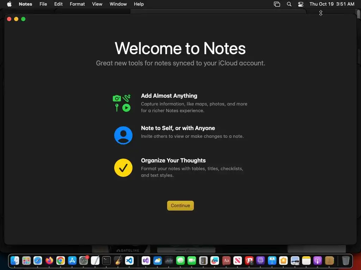
Task: Open the brown wood-textured Dock app
Action: 329,261
